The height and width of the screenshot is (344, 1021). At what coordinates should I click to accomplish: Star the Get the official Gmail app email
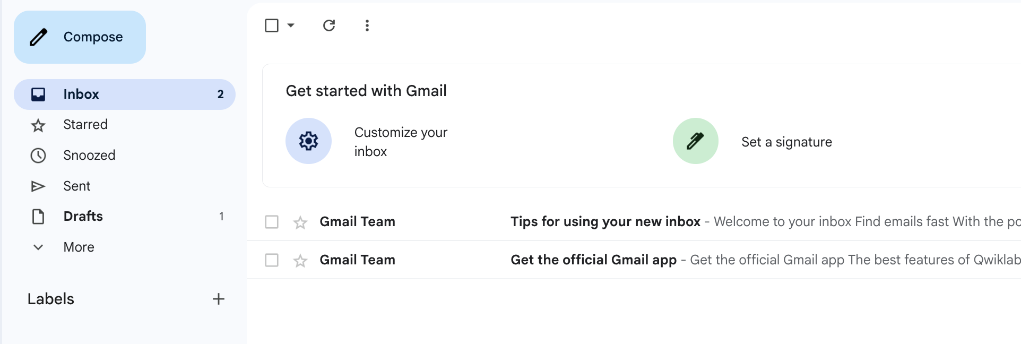(300, 261)
